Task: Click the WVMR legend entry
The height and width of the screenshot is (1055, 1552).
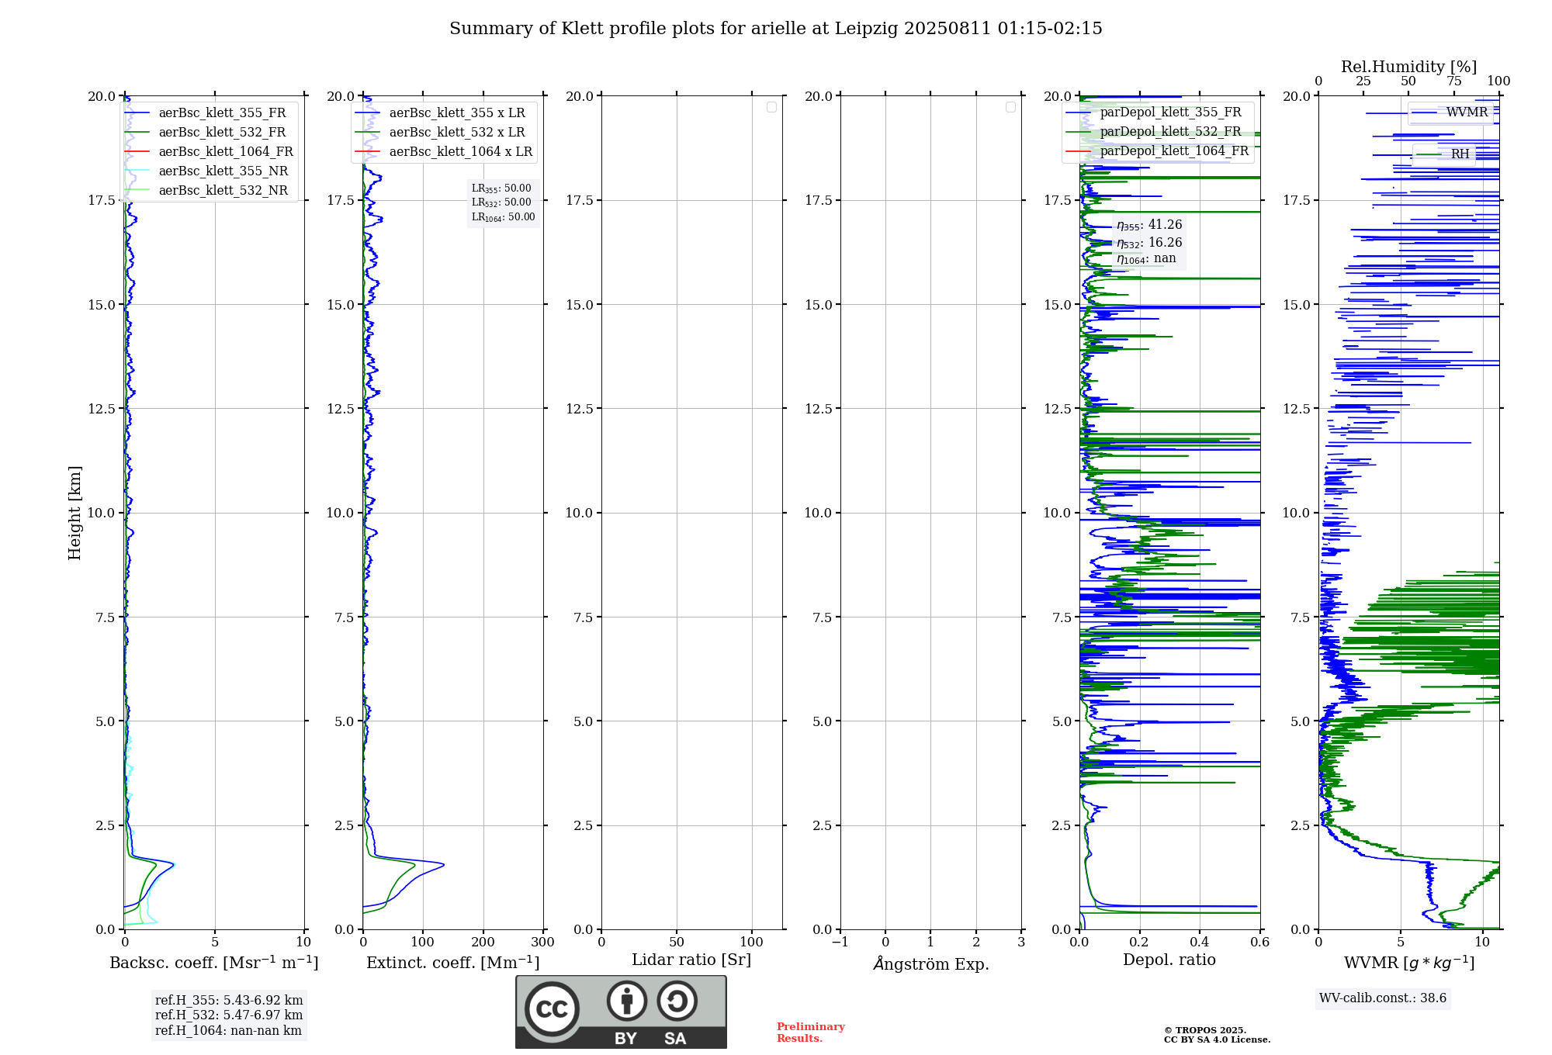Action: click(x=1450, y=112)
